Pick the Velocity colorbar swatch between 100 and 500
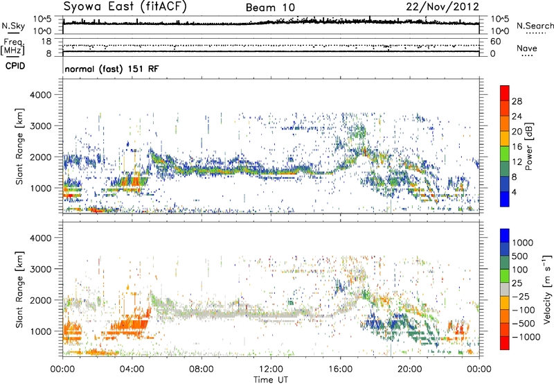The height and width of the screenshot is (384, 554). pyautogui.click(x=505, y=263)
